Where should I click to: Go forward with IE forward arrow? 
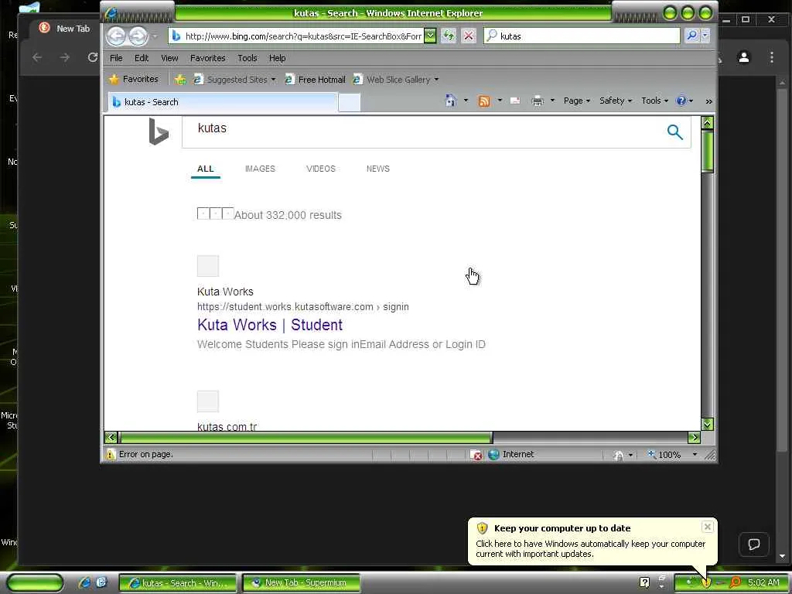coord(138,36)
